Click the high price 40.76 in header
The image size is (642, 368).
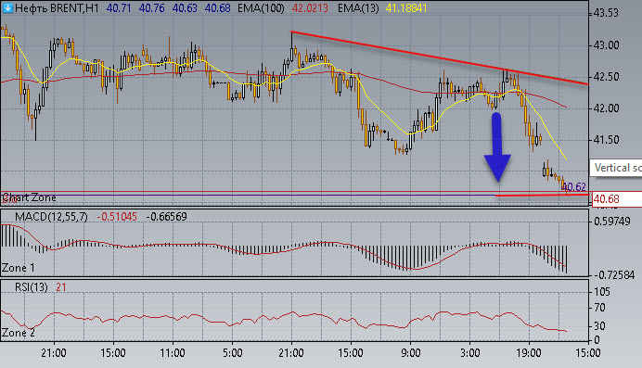151,8
